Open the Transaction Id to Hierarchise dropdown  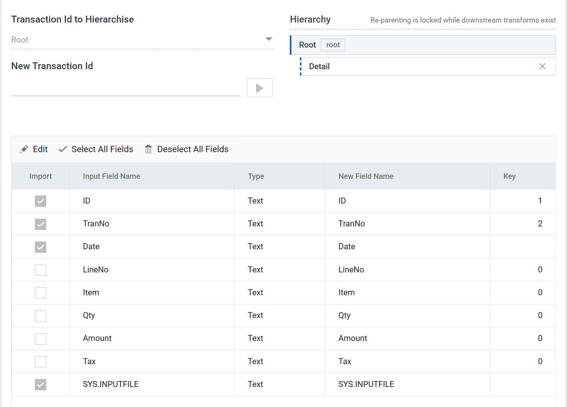(x=142, y=40)
